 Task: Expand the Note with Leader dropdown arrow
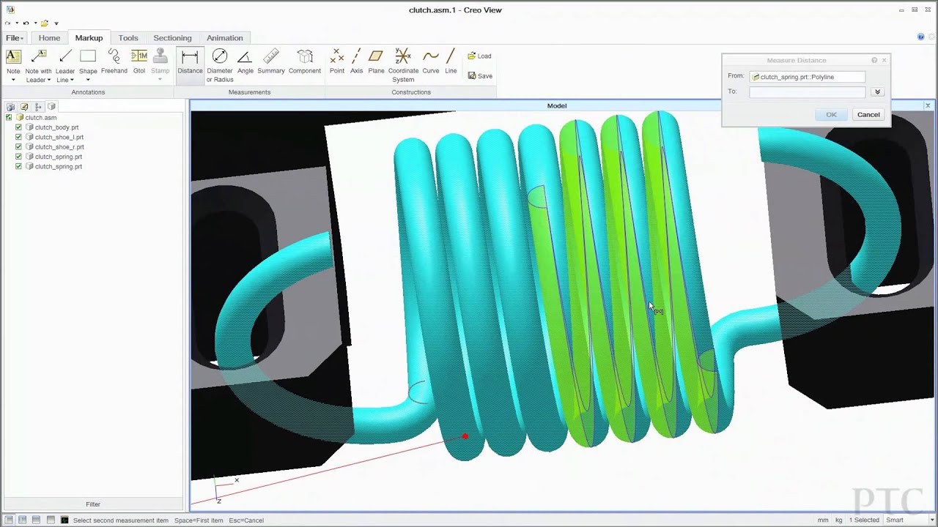pyautogui.click(x=48, y=80)
